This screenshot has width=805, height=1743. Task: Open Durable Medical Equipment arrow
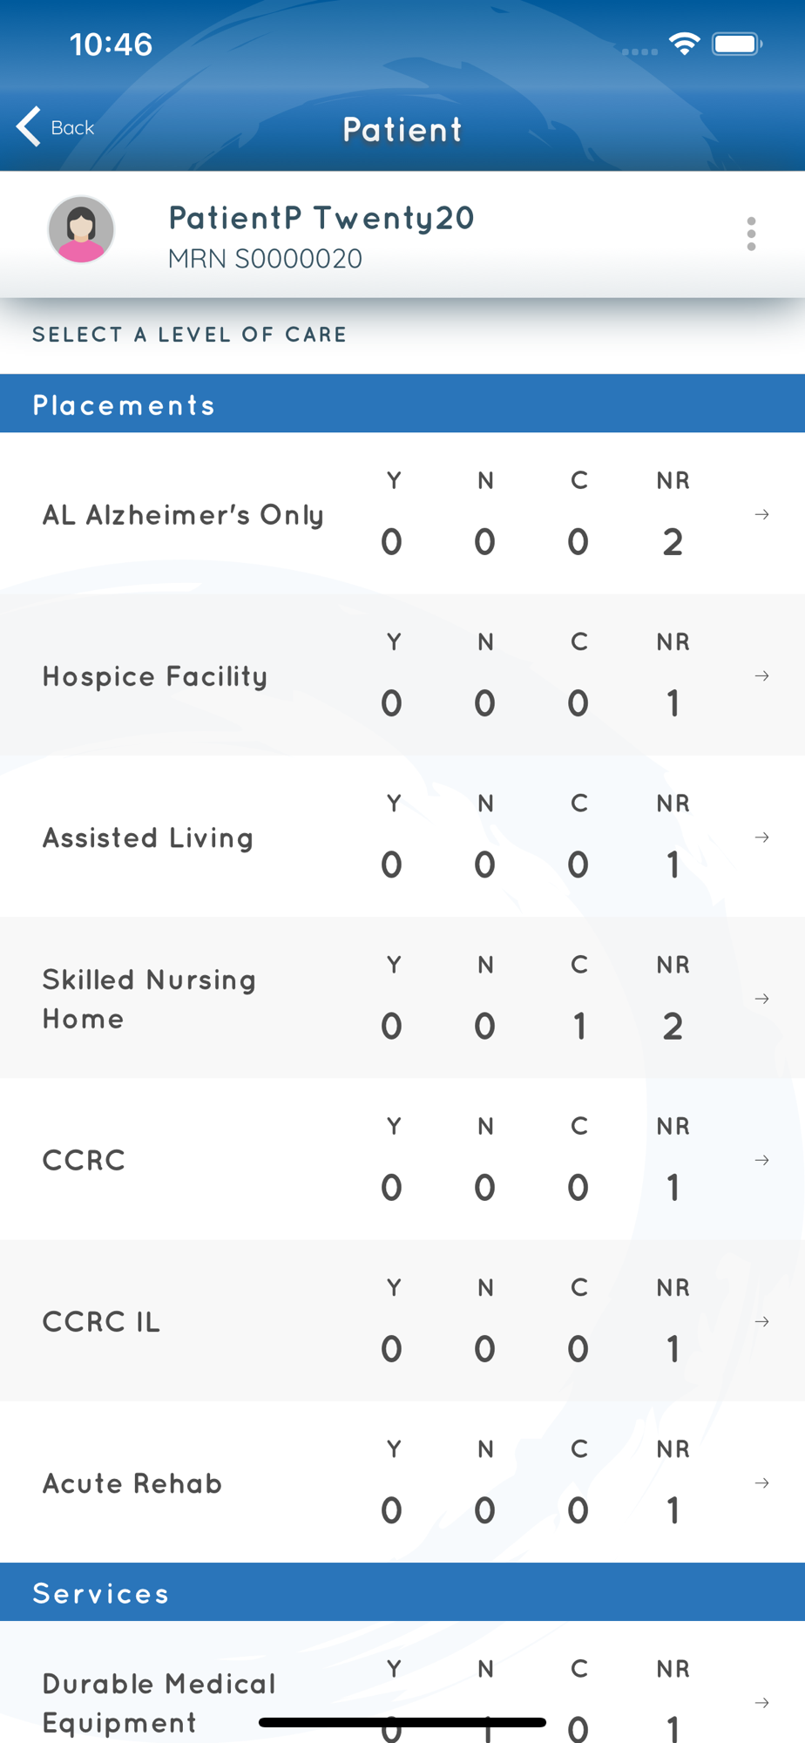coord(761,1703)
